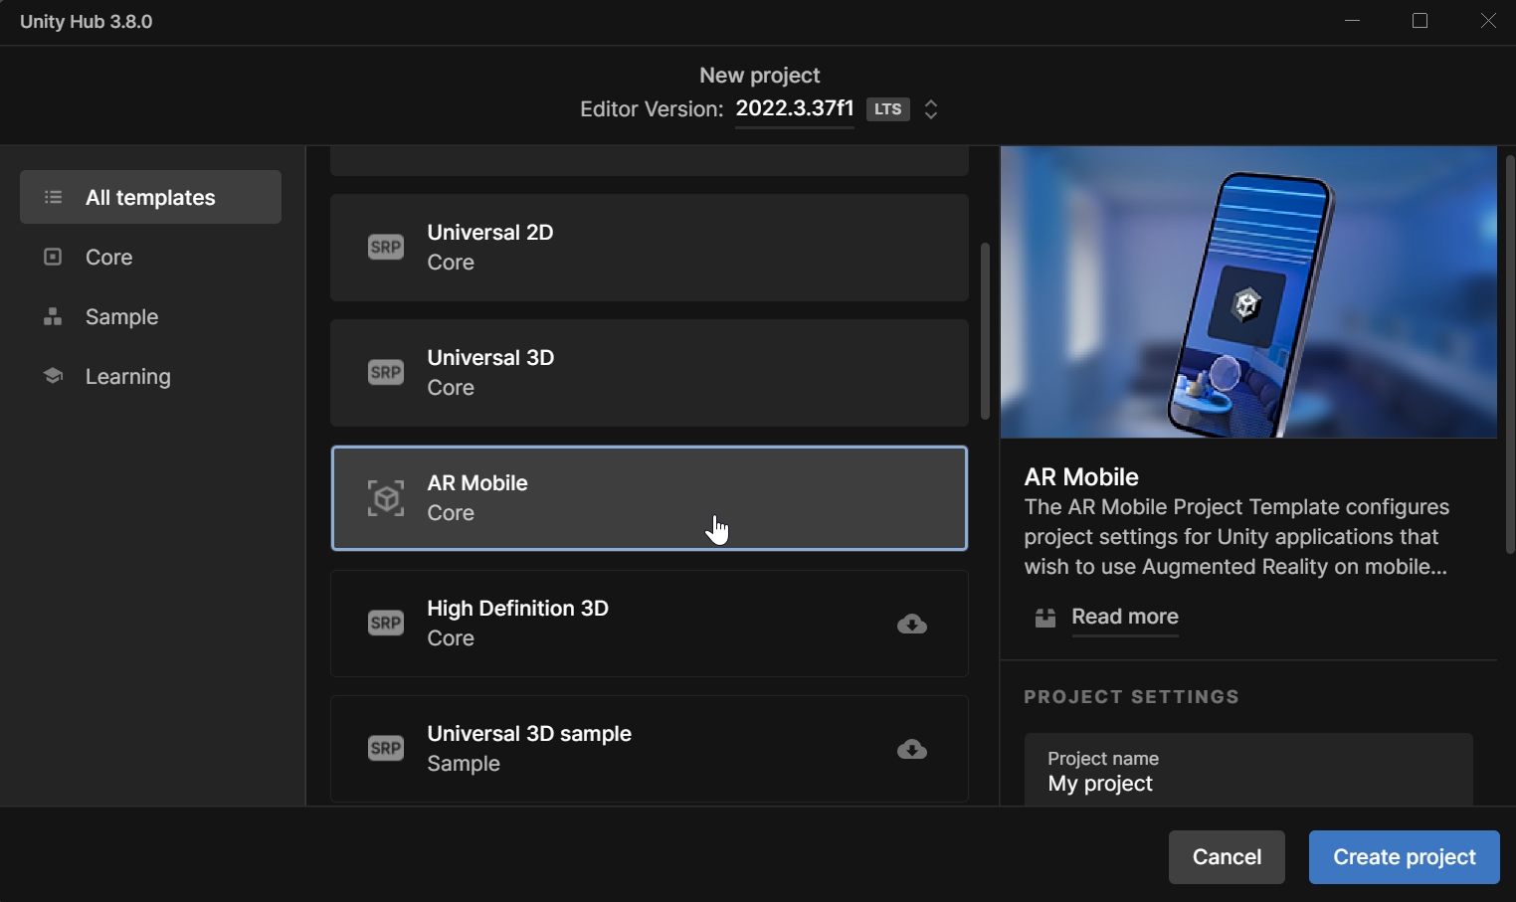This screenshot has width=1516, height=902.
Task: Open the Editor Version selector arrows
Action: [x=931, y=109]
